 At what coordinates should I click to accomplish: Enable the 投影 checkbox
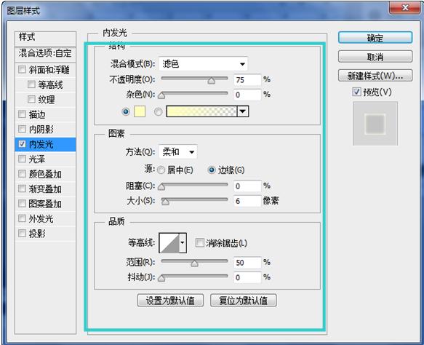click(x=22, y=233)
